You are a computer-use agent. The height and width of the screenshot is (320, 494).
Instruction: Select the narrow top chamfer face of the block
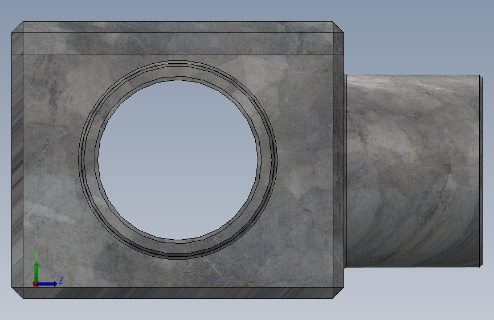178,27
